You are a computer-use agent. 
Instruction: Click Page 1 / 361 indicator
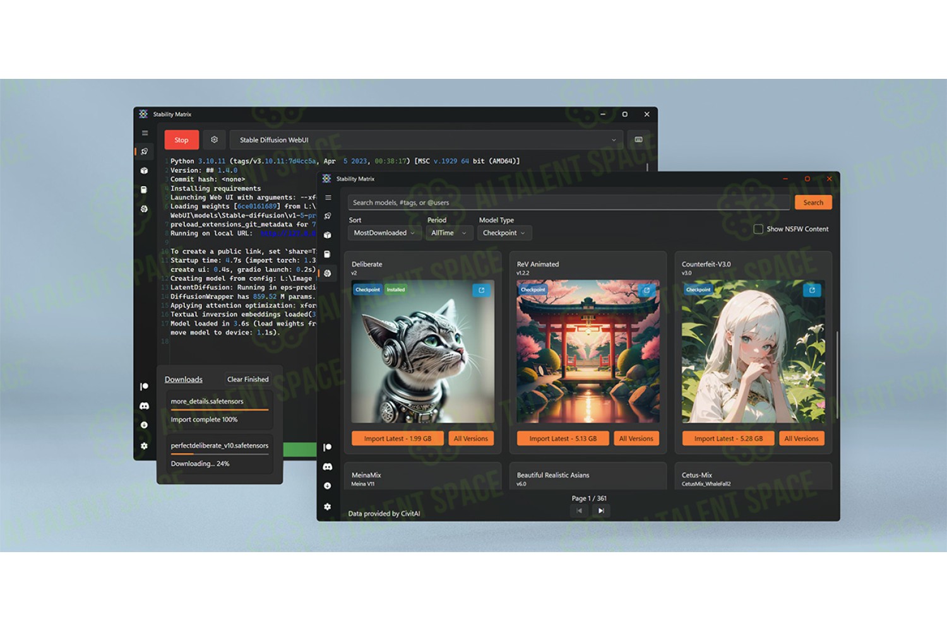(x=589, y=498)
